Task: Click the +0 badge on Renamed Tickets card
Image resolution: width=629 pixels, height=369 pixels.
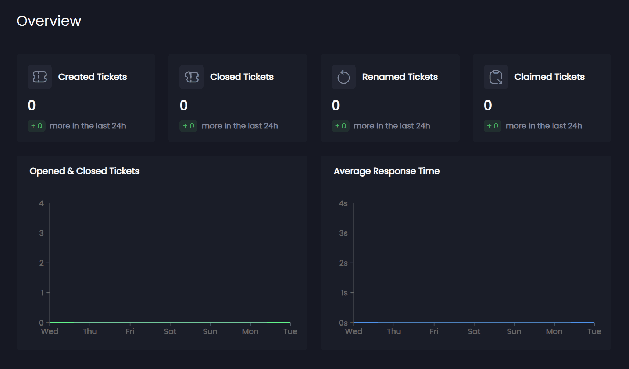Action: pyautogui.click(x=340, y=126)
